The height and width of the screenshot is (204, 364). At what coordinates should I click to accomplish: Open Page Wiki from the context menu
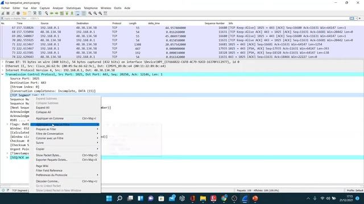[65, 166]
